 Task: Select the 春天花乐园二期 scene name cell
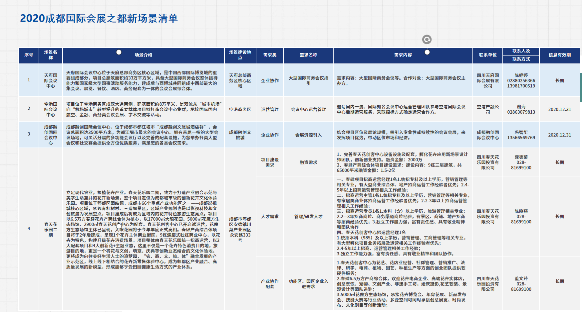(x=51, y=230)
